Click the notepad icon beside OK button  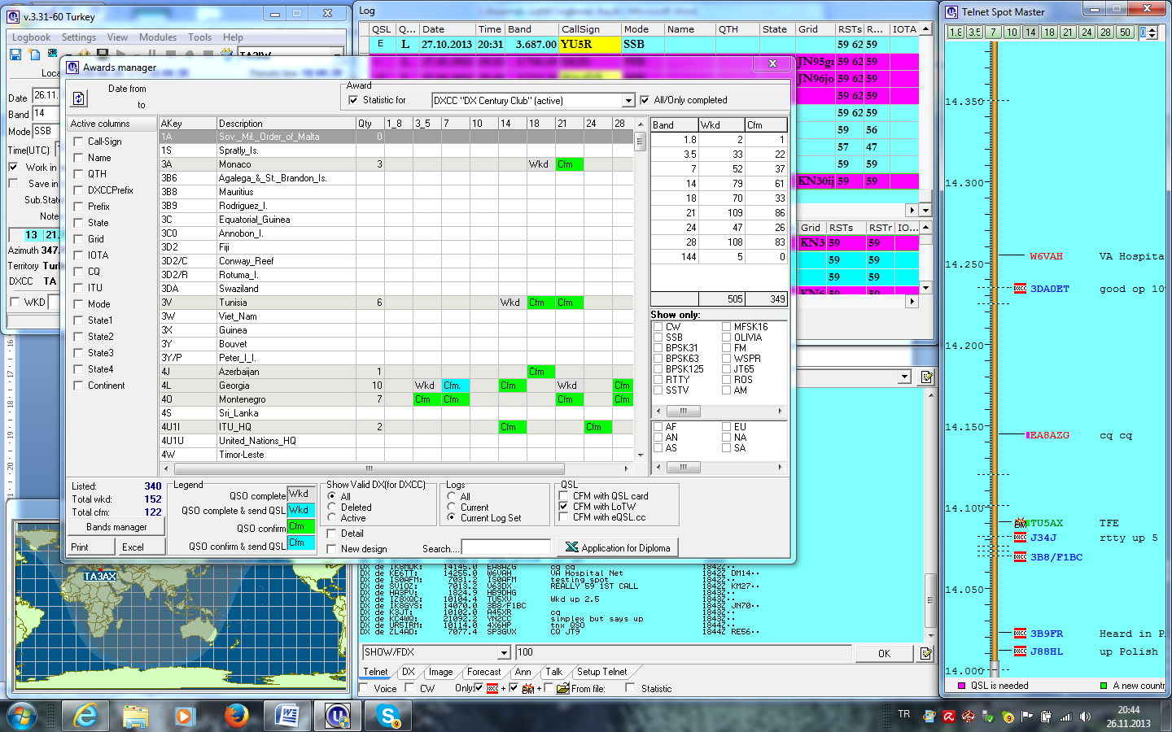[926, 653]
